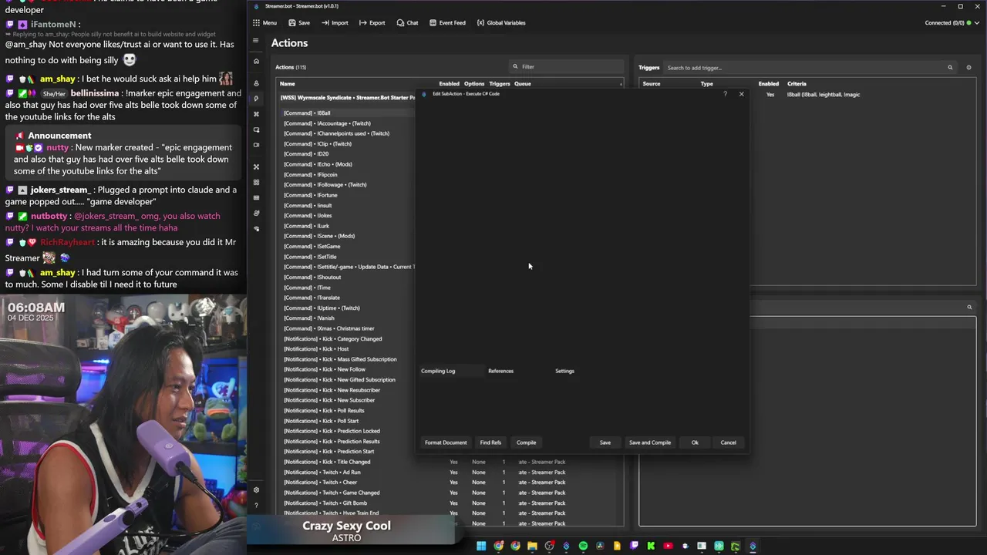
Task: Open Spotify from taskbar
Action: [x=583, y=546]
